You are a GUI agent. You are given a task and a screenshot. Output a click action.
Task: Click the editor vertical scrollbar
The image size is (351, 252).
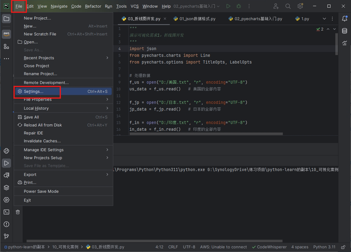[337, 44]
